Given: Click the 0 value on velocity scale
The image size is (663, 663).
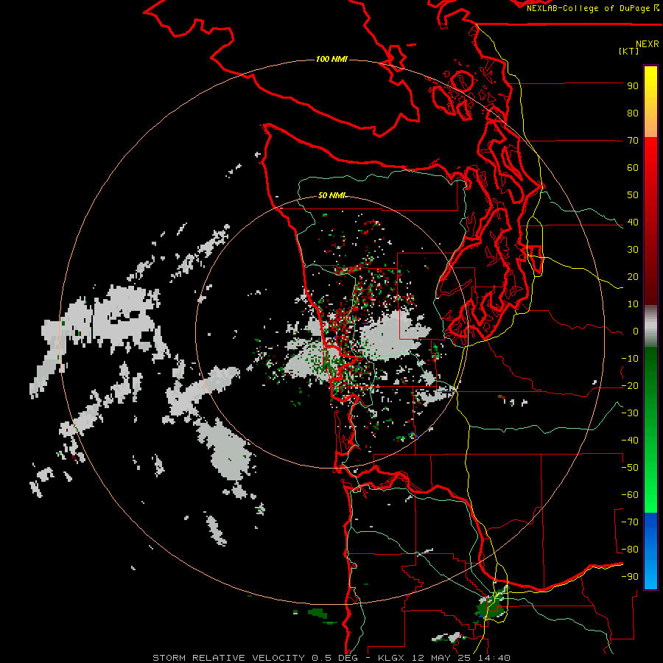Looking at the screenshot, I should (636, 331).
